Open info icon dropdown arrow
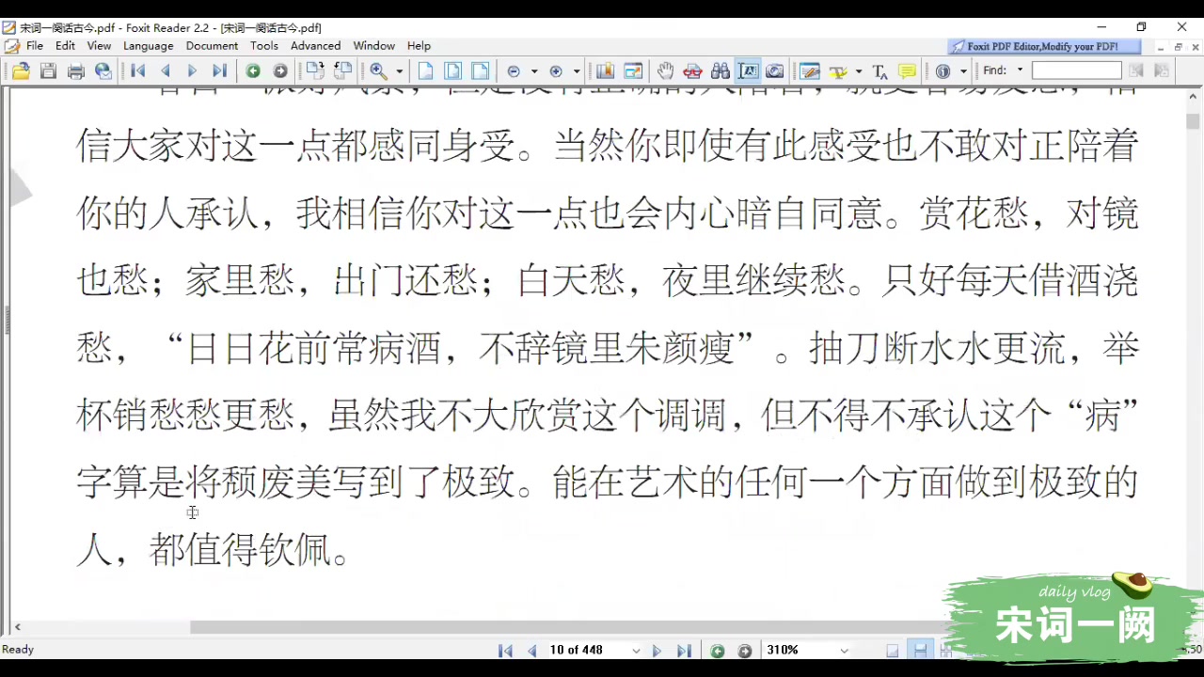 point(963,71)
